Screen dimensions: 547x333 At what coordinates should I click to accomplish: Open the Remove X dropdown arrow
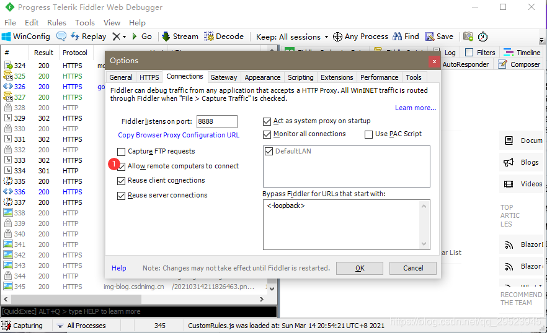click(124, 37)
